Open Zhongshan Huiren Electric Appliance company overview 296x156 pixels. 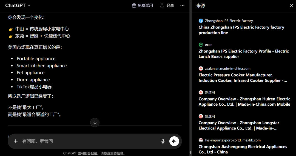[x=244, y=102]
